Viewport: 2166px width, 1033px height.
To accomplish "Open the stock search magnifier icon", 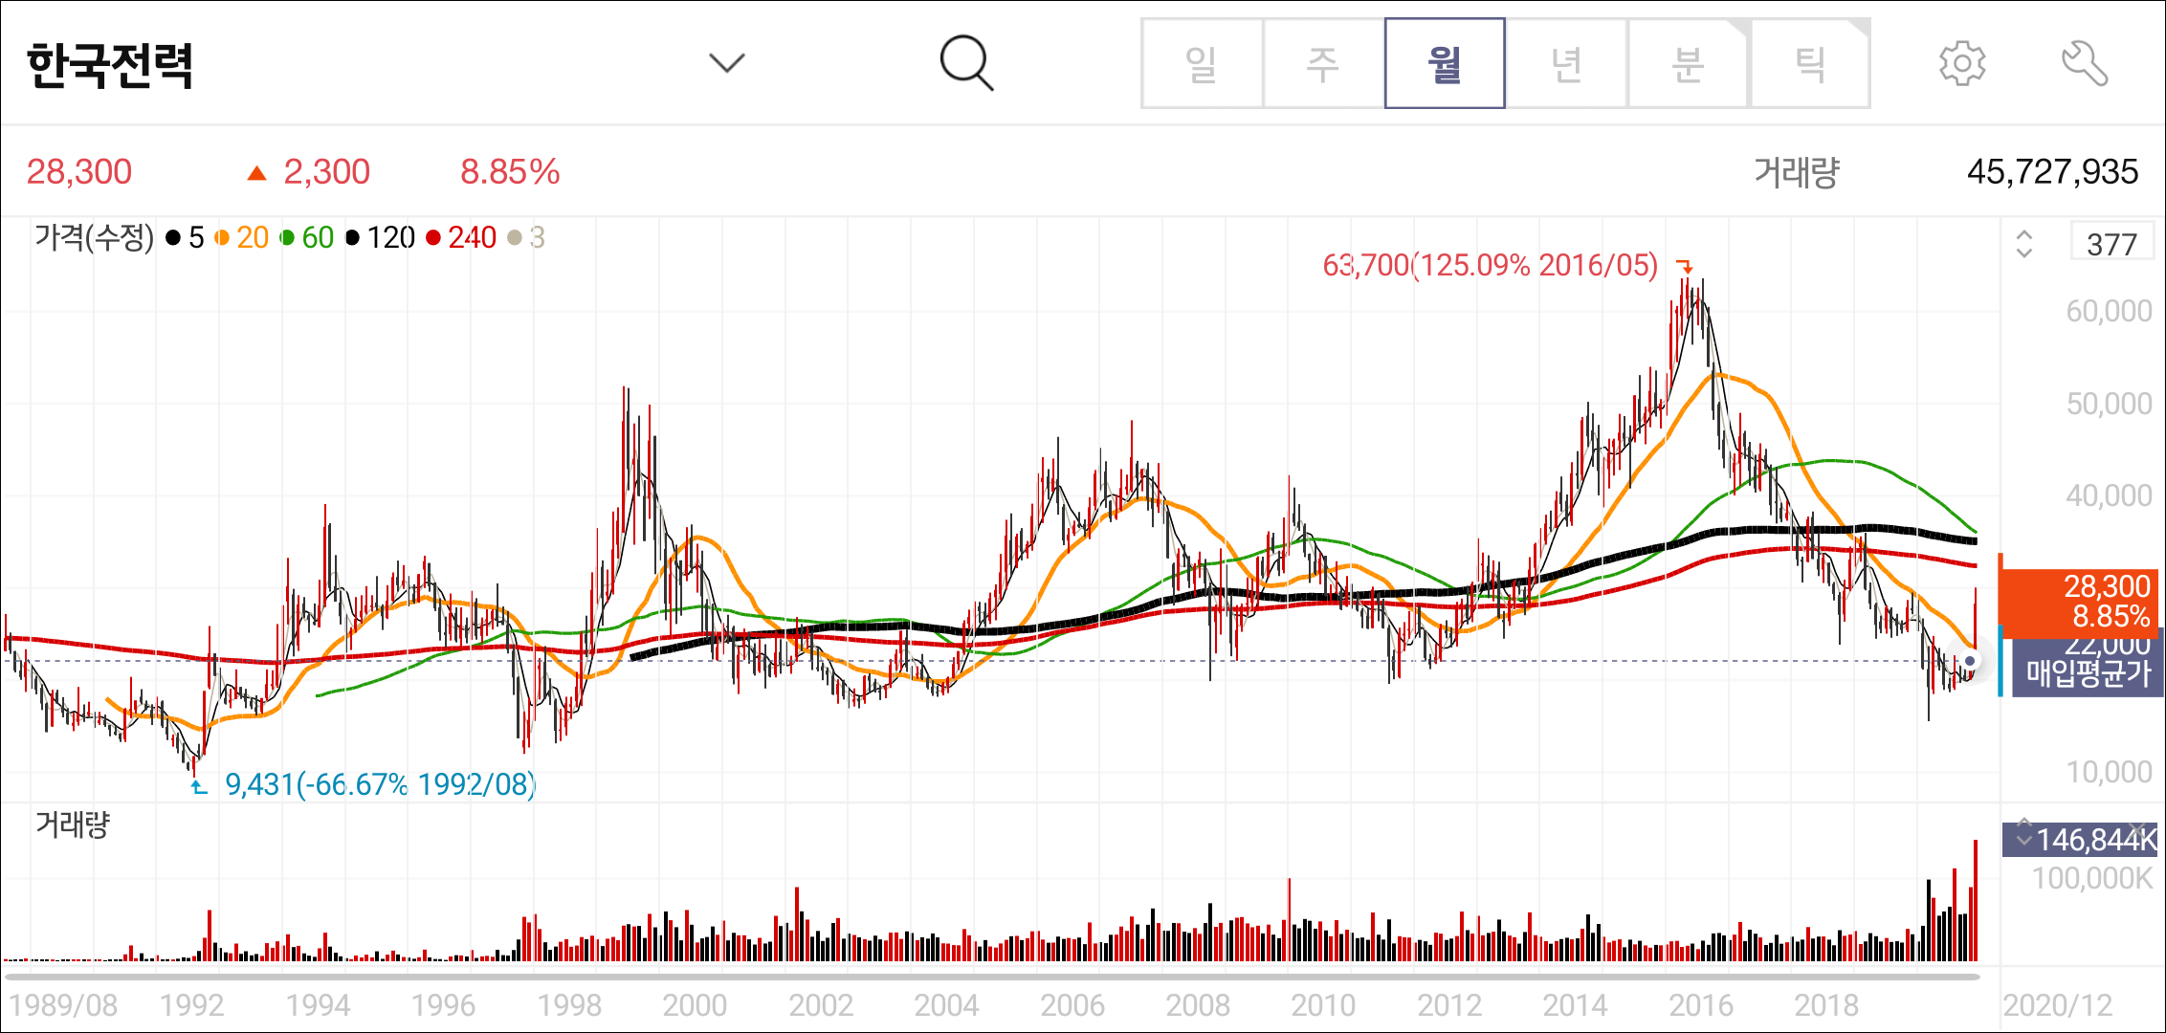I will 966,63.
